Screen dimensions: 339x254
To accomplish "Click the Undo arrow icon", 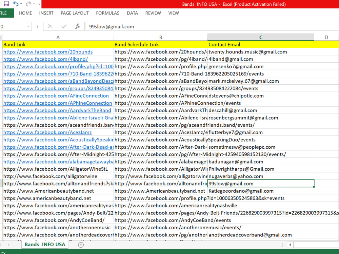I will tap(16, 4).
